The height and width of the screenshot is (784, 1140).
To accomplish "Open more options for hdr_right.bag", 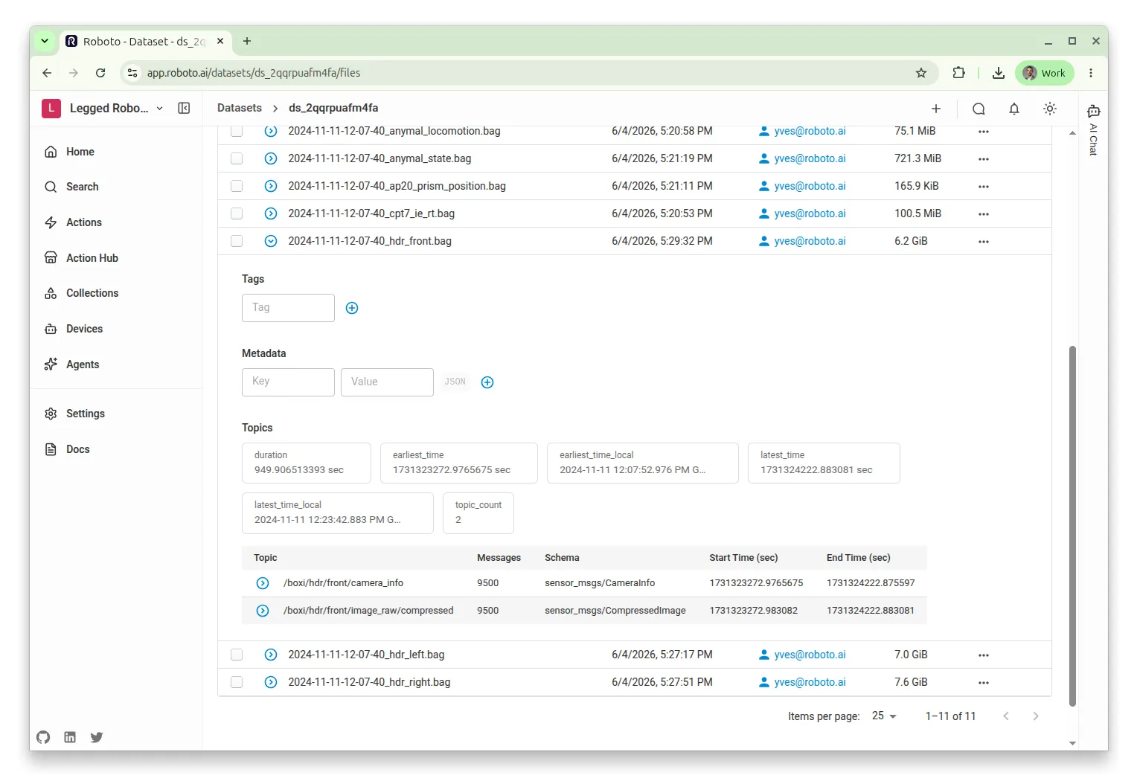I will tap(983, 682).
